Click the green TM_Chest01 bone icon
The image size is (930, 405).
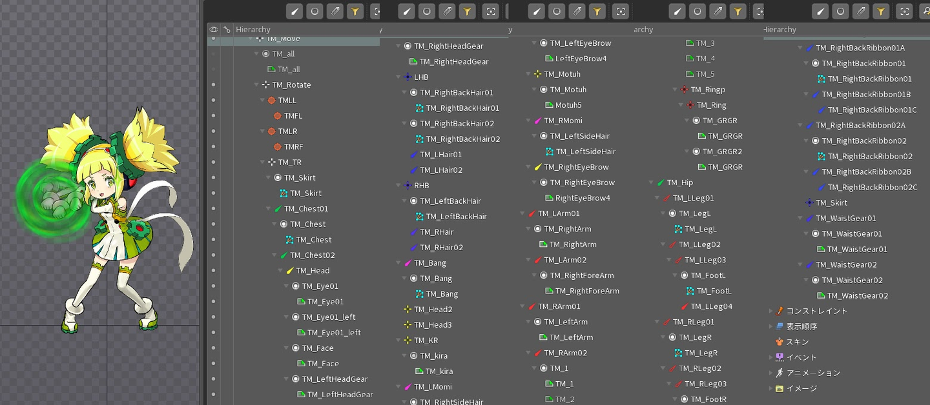click(278, 209)
